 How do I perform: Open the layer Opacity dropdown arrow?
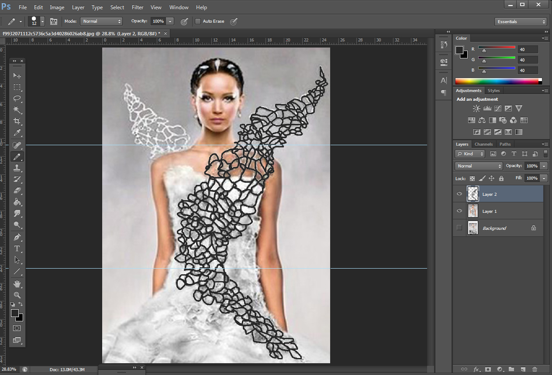coord(544,166)
